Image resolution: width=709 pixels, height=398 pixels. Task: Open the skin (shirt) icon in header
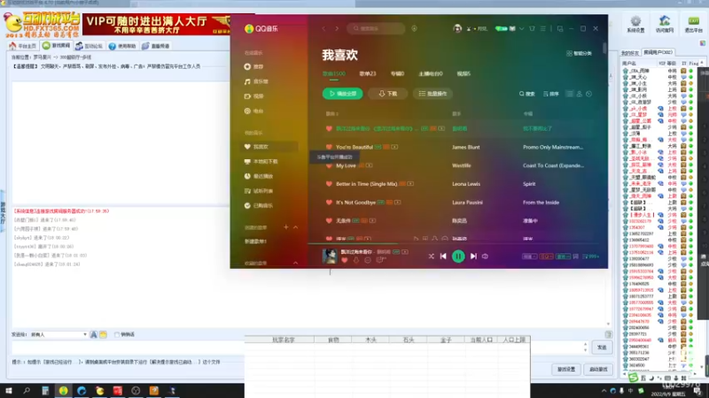coord(533,28)
